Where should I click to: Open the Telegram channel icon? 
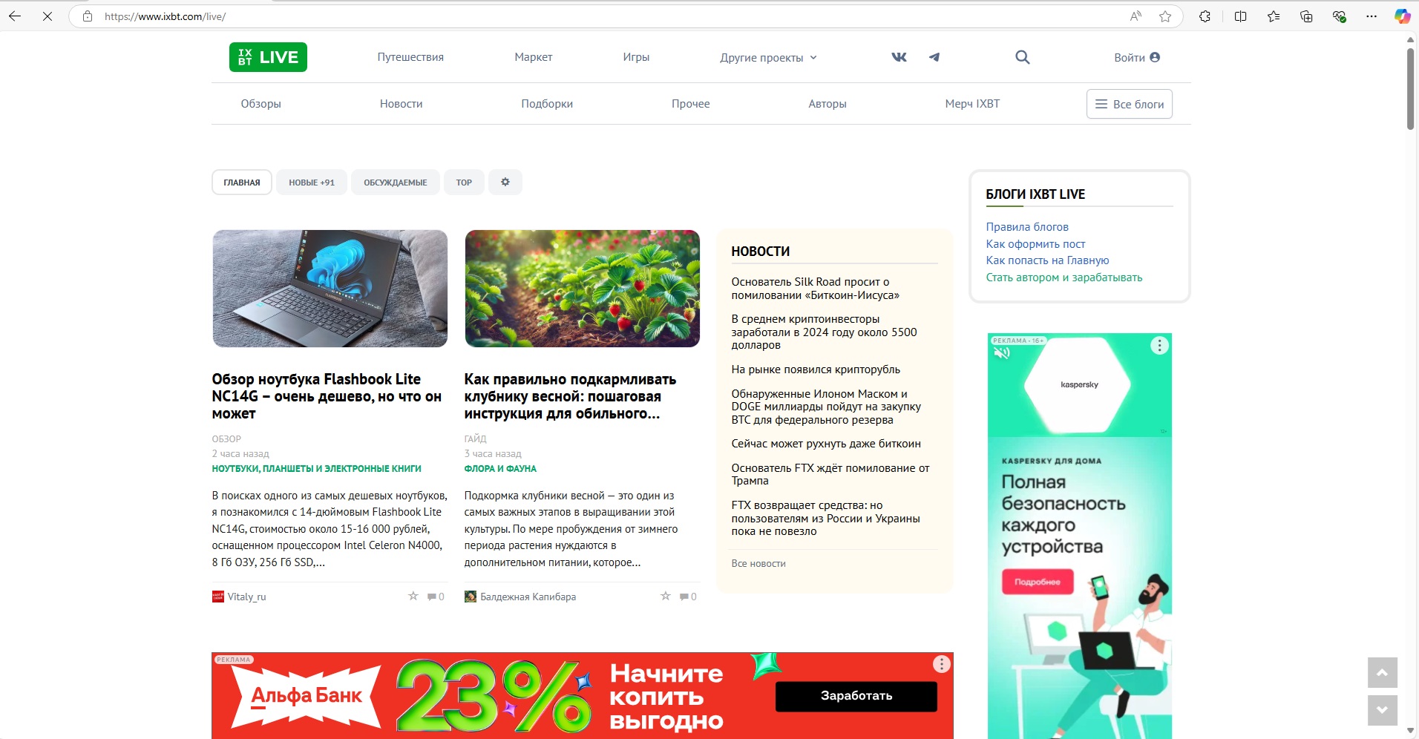tap(934, 57)
